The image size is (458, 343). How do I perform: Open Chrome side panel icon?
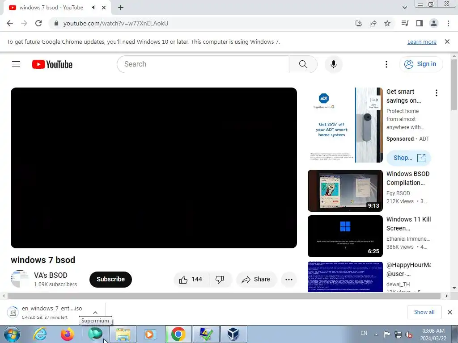click(x=420, y=23)
